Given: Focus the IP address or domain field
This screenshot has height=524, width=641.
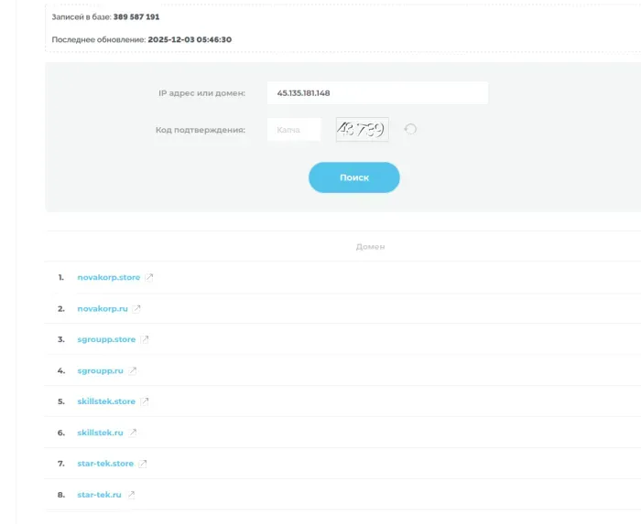Looking at the screenshot, I should click(x=377, y=93).
